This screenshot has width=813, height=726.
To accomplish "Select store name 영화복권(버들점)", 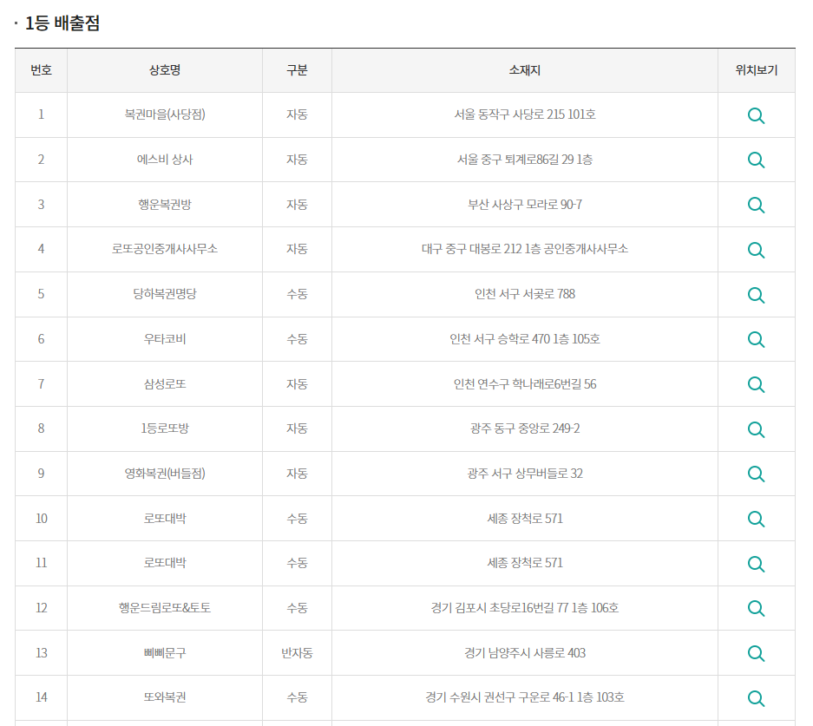I will [165, 473].
